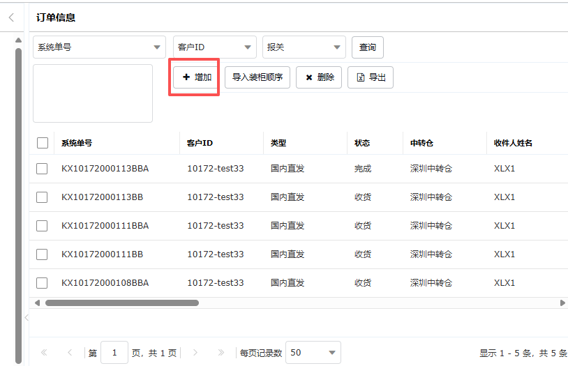This screenshot has height=366, width=568.
Task: Click the 增加 (add) button
Action: (196, 77)
